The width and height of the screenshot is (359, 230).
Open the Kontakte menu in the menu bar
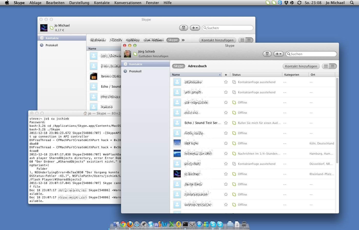[102, 3]
